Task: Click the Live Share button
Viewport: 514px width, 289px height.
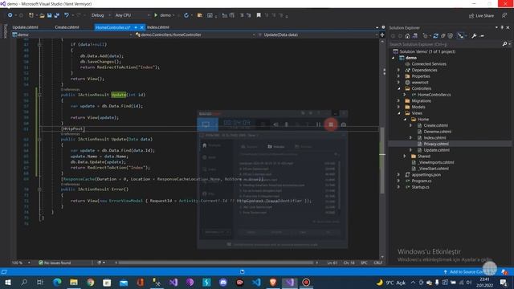Action: pyautogui.click(x=481, y=16)
